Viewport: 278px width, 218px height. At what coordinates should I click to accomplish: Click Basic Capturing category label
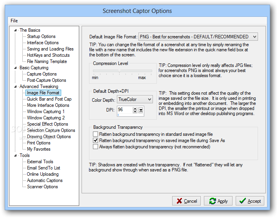coord(34,68)
